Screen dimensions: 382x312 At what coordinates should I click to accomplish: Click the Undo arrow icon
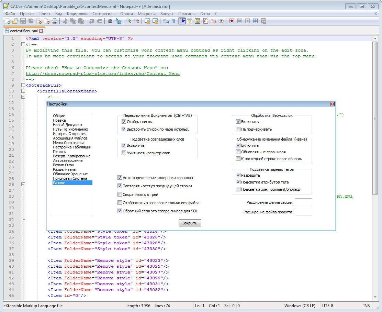(x=92, y=21)
